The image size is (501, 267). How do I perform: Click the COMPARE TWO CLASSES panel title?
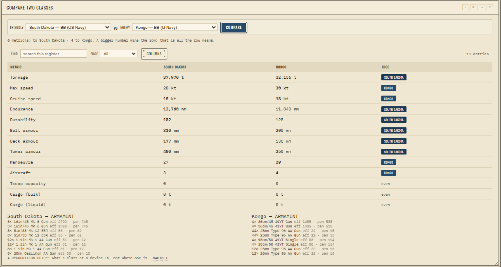click(30, 7)
